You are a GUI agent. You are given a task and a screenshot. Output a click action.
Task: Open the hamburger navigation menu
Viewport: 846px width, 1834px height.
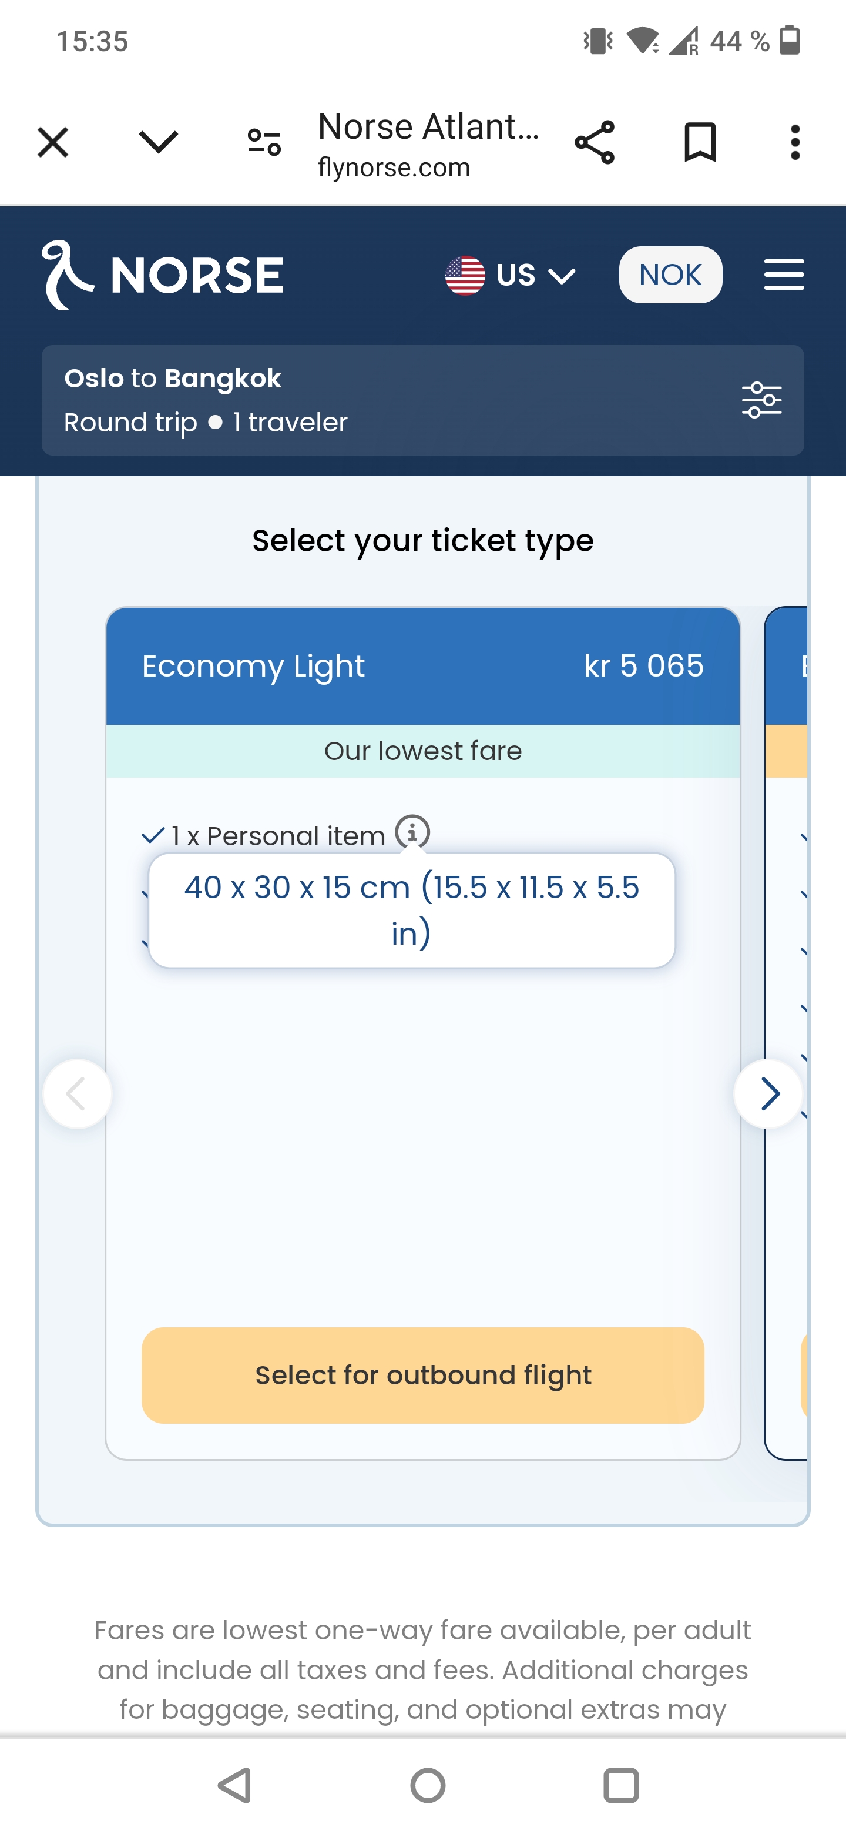[x=783, y=275]
